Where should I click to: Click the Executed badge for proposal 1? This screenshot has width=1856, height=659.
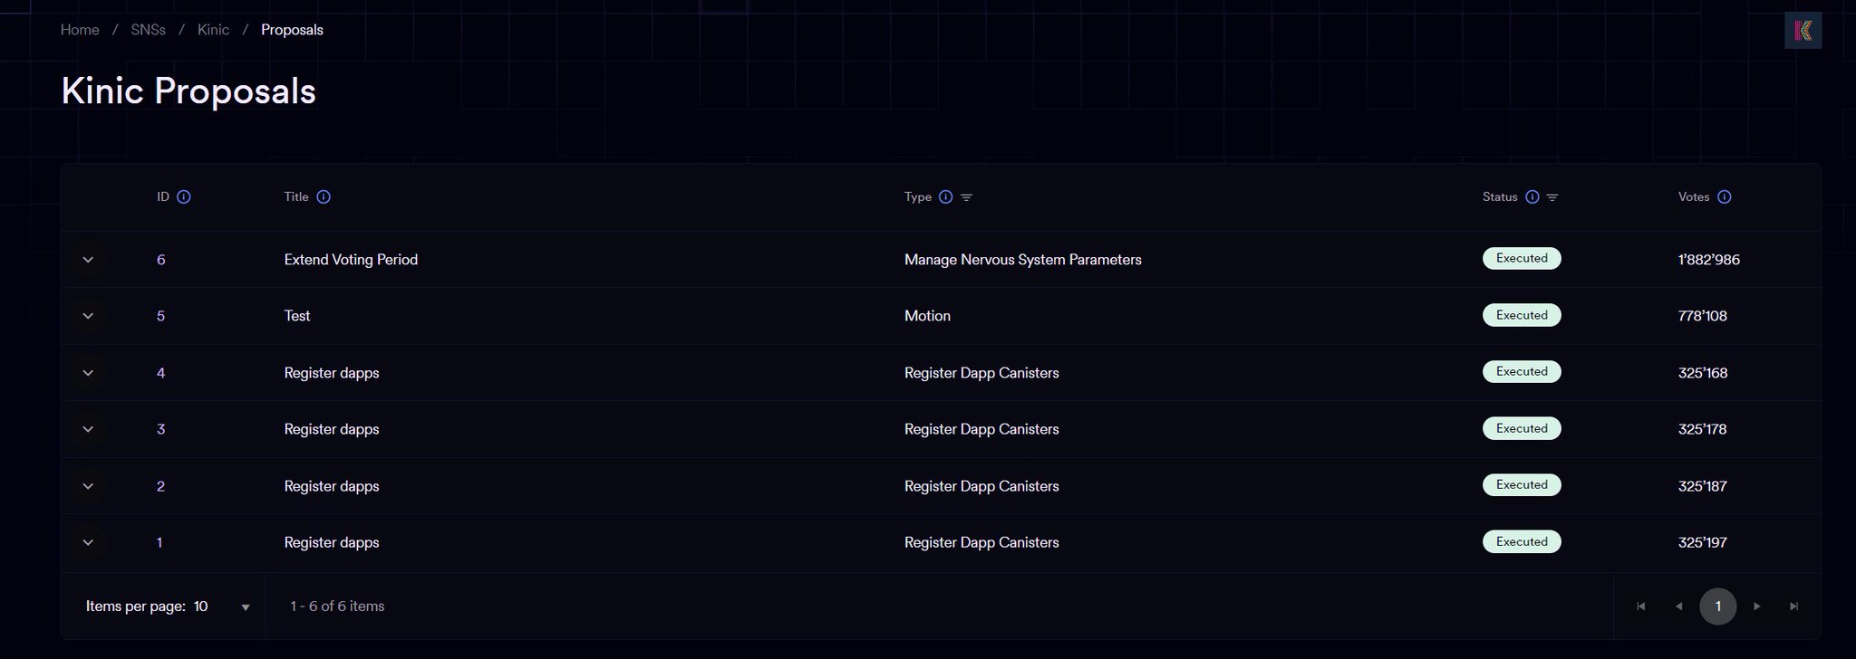click(1522, 541)
